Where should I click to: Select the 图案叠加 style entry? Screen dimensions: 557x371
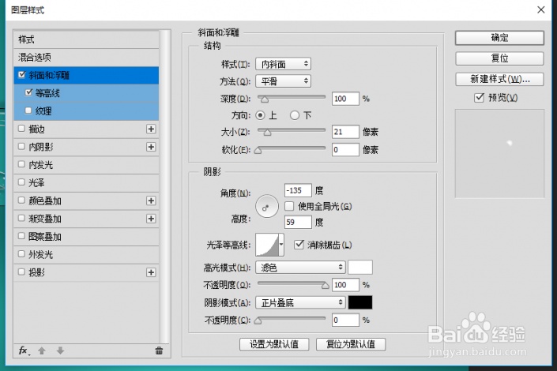86,237
